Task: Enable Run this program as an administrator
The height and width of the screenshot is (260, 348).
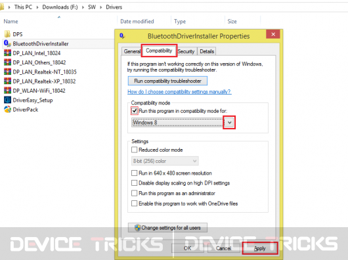Action: click(134, 193)
